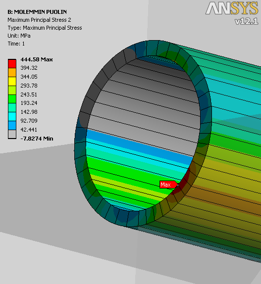Viewport: 261px width, 284px height.
Task: Select the 42.441 legend value
Action: pos(29,130)
